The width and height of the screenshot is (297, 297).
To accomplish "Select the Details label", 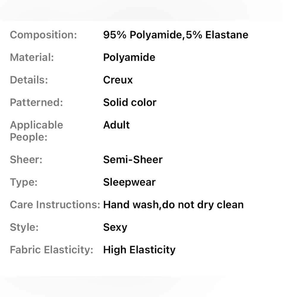I will click(29, 80).
